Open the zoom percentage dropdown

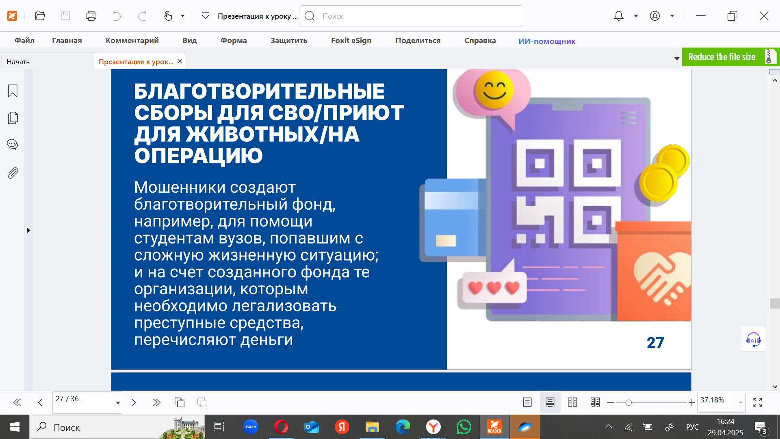pyautogui.click(x=741, y=403)
